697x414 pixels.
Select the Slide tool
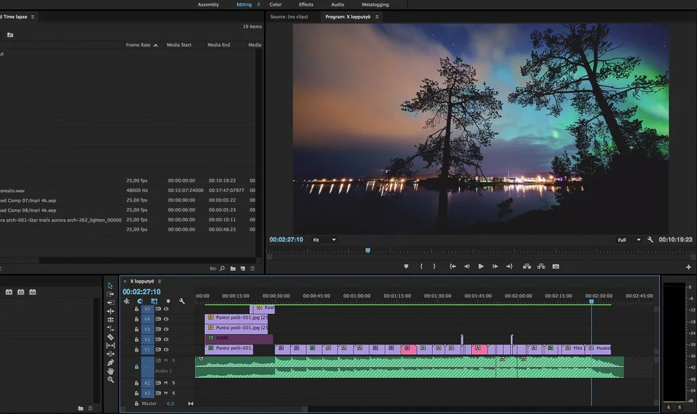click(x=110, y=353)
